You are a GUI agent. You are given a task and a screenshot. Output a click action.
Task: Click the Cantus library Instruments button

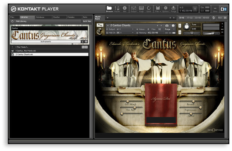coord(46,42)
